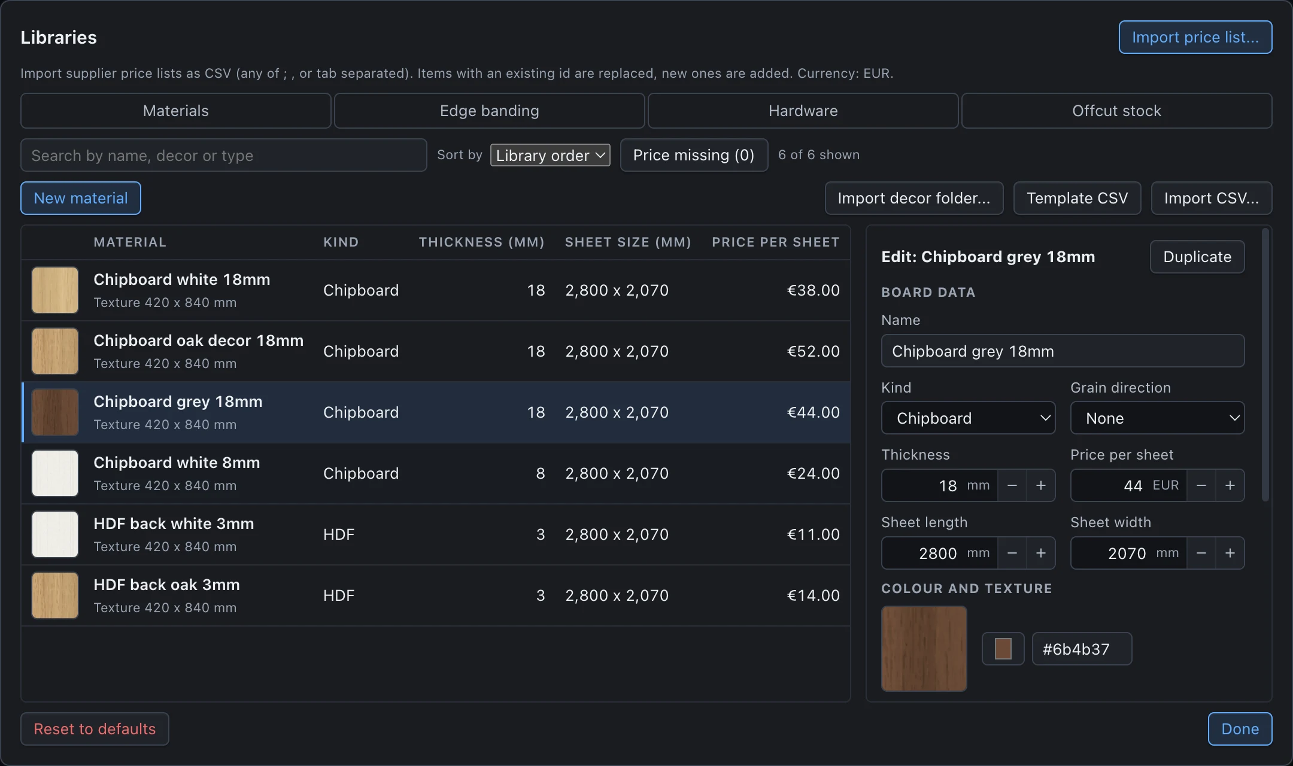Focus the search by name field
1293x766 pixels.
click(224, 155)
